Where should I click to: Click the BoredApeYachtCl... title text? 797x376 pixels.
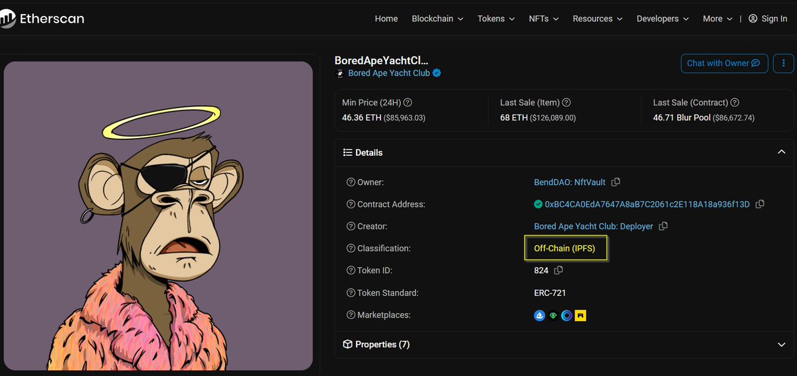382,60
